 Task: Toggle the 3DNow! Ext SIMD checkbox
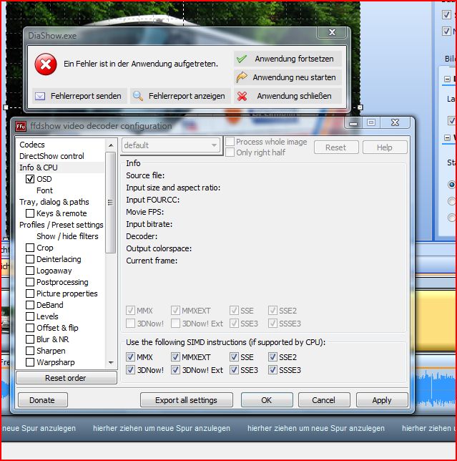pos(176,370)
